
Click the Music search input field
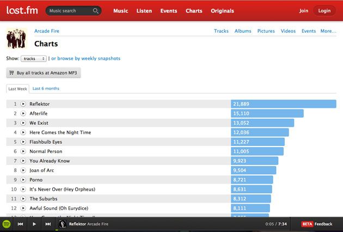pos(68,11)
